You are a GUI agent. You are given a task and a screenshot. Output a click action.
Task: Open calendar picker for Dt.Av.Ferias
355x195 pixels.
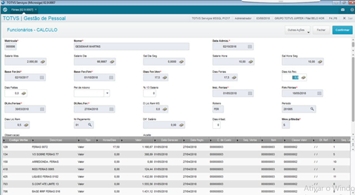pos(42,109)
